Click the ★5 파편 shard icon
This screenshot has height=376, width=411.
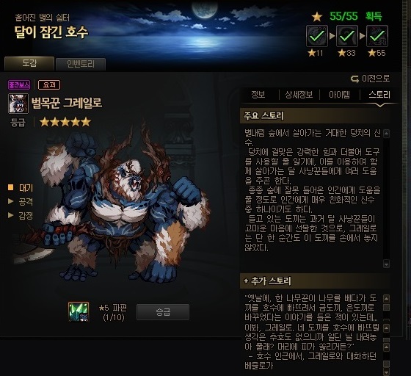pyautogui.click(x=79, y=312)
